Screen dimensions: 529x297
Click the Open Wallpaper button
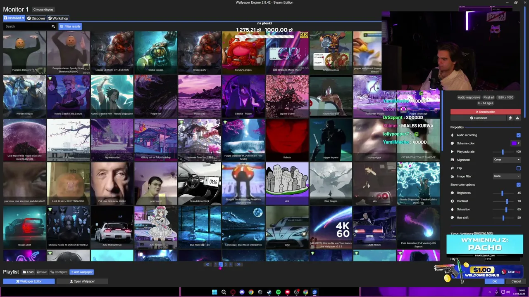pos(82,281)
